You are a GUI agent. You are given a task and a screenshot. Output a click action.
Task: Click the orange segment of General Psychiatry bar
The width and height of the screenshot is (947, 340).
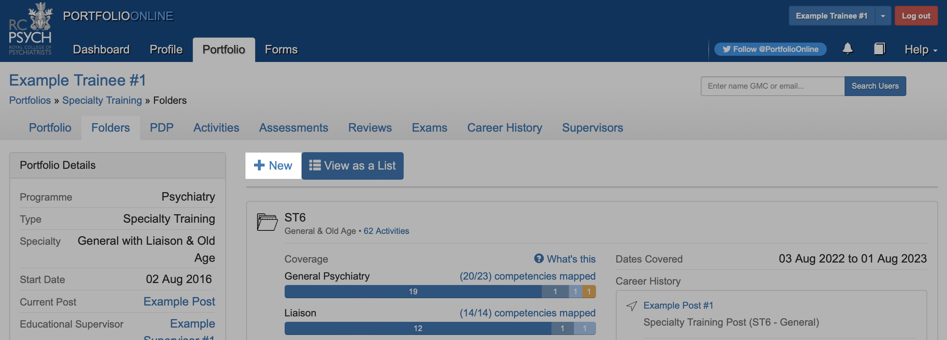coord(589,292)
